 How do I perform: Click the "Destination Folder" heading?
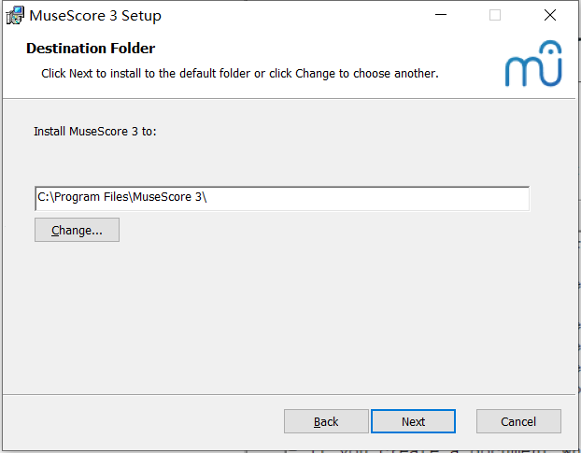(x=91, y=49)
